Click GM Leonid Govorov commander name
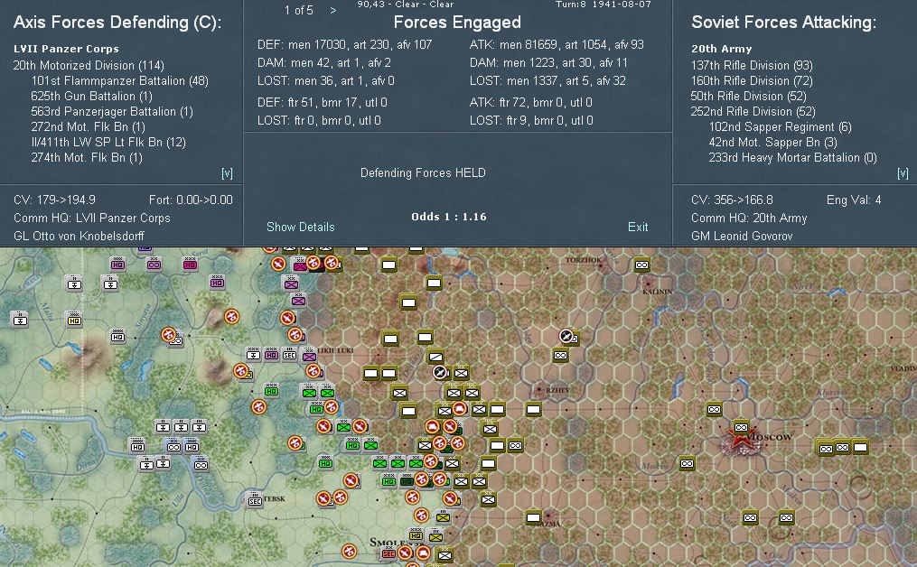 (742, 237)
